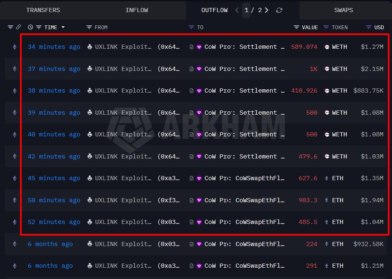Click CoW Protocol logo in 52 minutes row
The height and width of the screenshot is (279, 392).
pos(199,222)
